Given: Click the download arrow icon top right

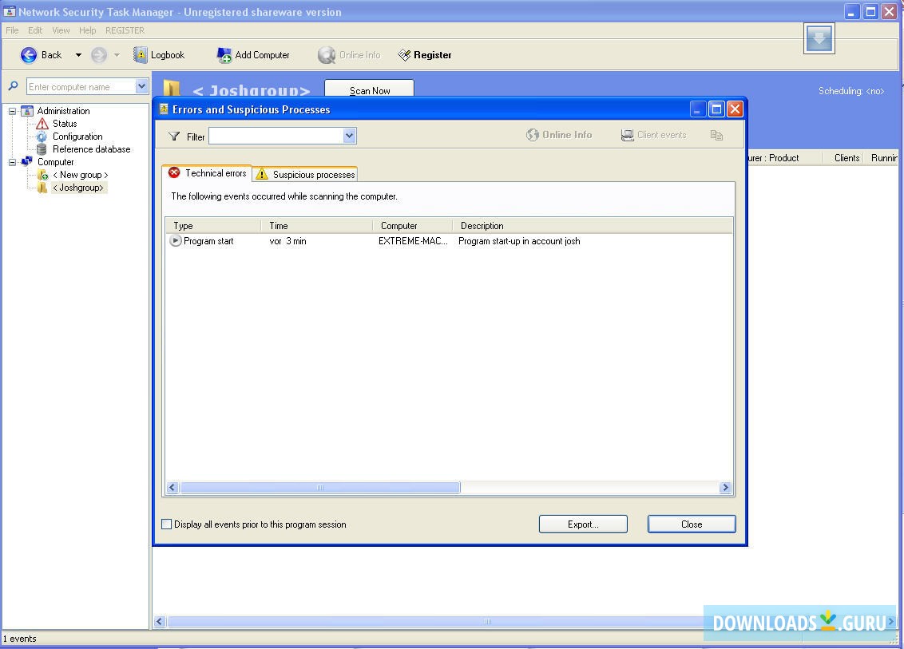Looking at the screenshot, I should [x=819, y=38].
